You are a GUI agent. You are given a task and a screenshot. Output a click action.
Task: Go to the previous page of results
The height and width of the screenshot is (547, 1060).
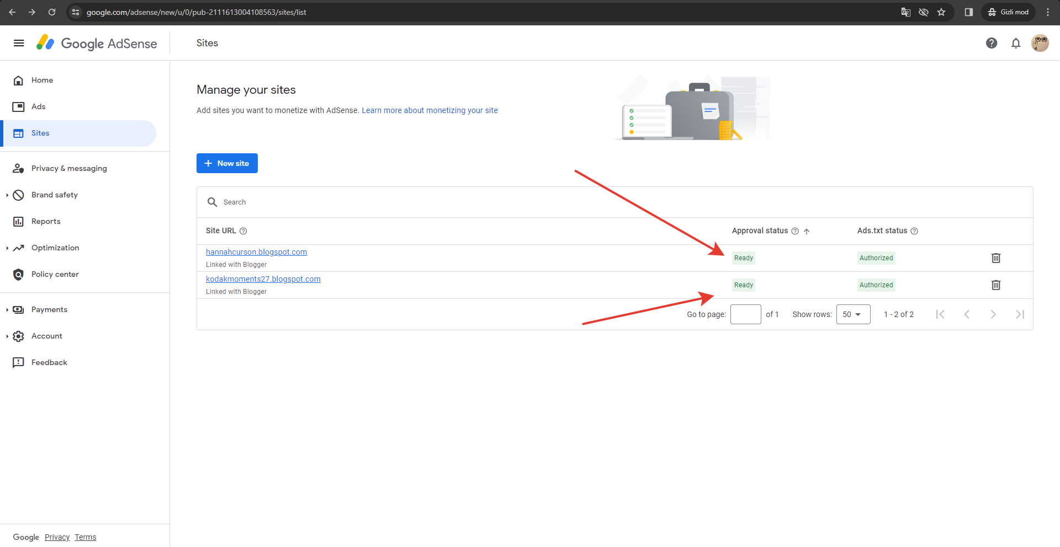967,314
